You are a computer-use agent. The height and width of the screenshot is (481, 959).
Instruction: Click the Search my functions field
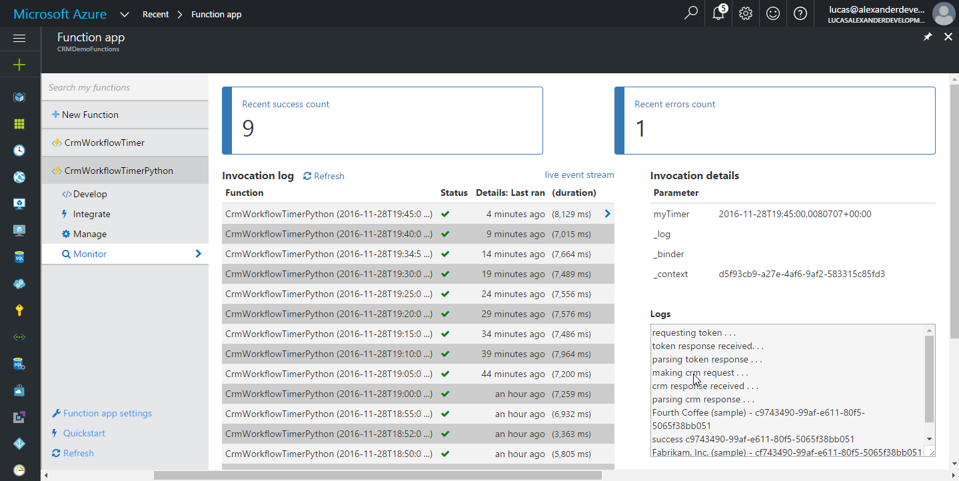click(125, 87)
